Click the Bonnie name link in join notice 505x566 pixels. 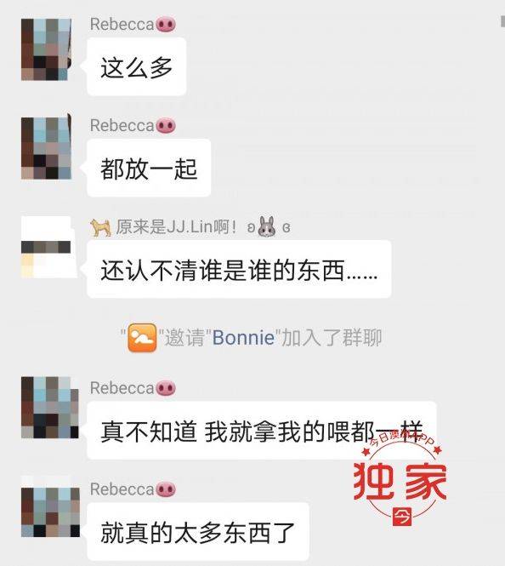pos(243,338)
